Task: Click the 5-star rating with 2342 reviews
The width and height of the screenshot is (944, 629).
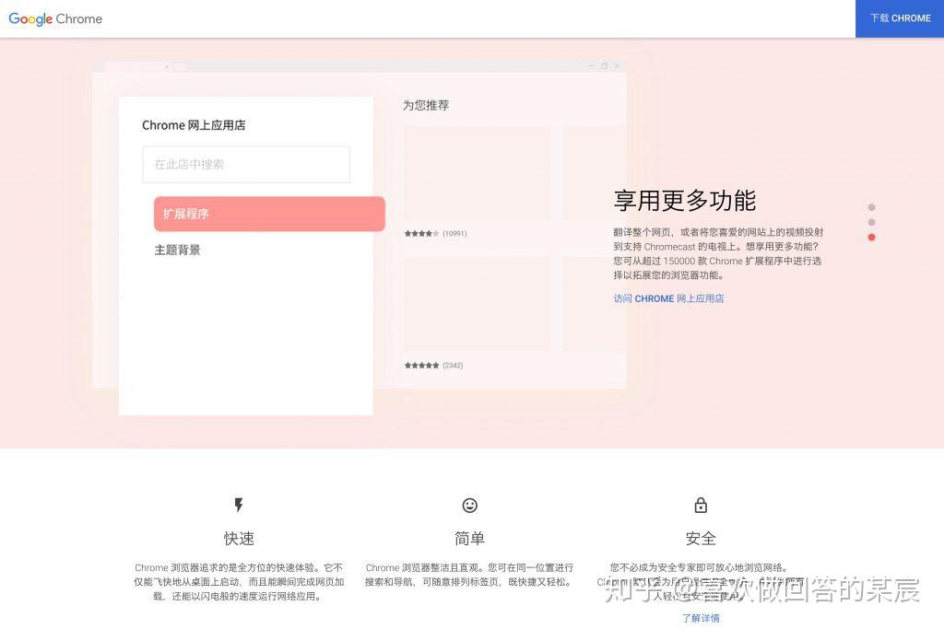Action: (433, 366)
